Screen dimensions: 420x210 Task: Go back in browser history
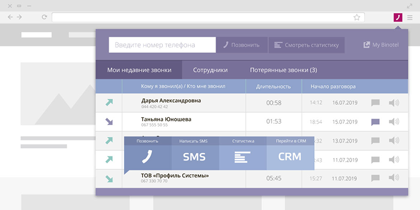(10, 17)
